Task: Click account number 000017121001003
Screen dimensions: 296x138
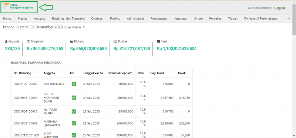Action: 26,135
